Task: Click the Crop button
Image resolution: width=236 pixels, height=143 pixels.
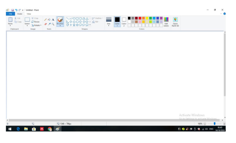Action: click(x=35, y=18)
